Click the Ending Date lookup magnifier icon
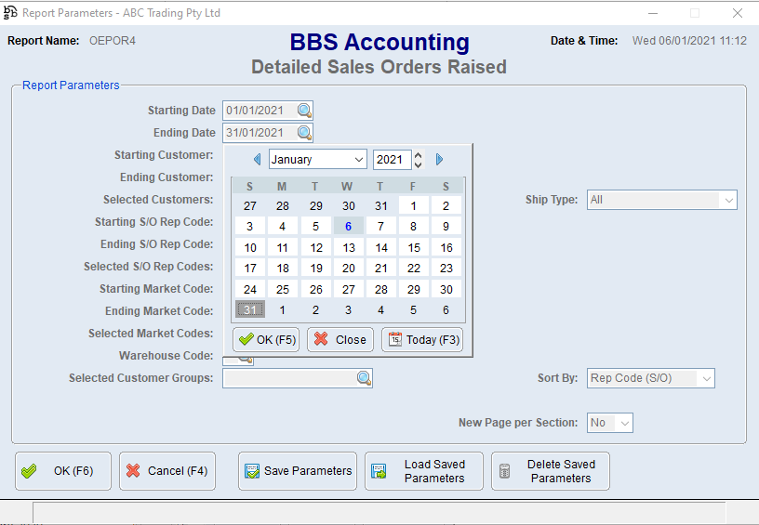 304,133
